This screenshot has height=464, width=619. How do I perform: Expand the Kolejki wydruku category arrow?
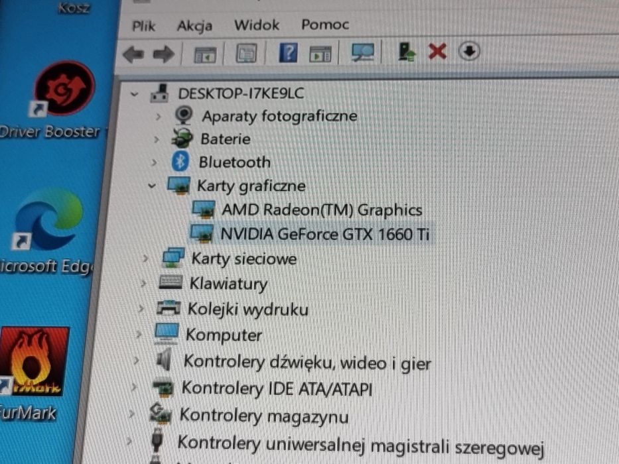click(x=141, y=308)
